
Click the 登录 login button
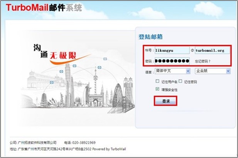(165, 101)
